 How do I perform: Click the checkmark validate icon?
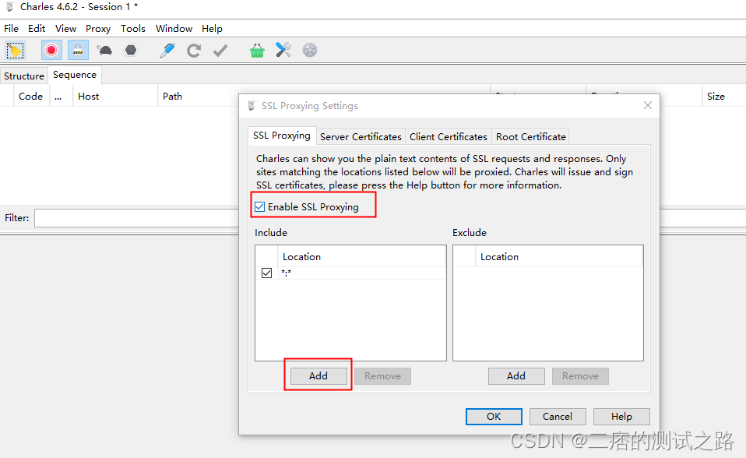point(220,50)
